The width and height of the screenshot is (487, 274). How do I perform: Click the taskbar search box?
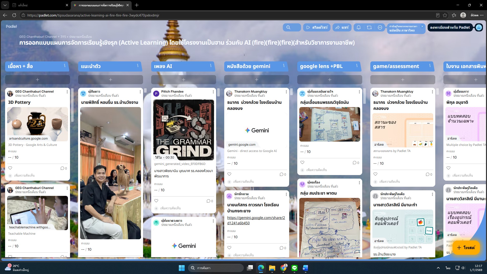point(216,268)
